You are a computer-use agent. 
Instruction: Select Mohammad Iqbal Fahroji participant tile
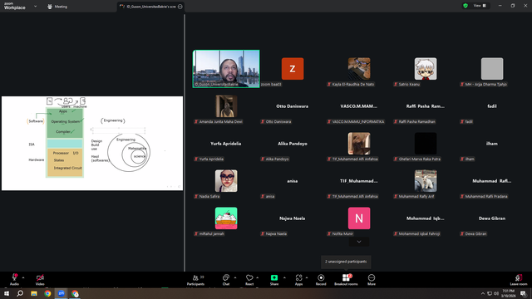coord(426,218)
